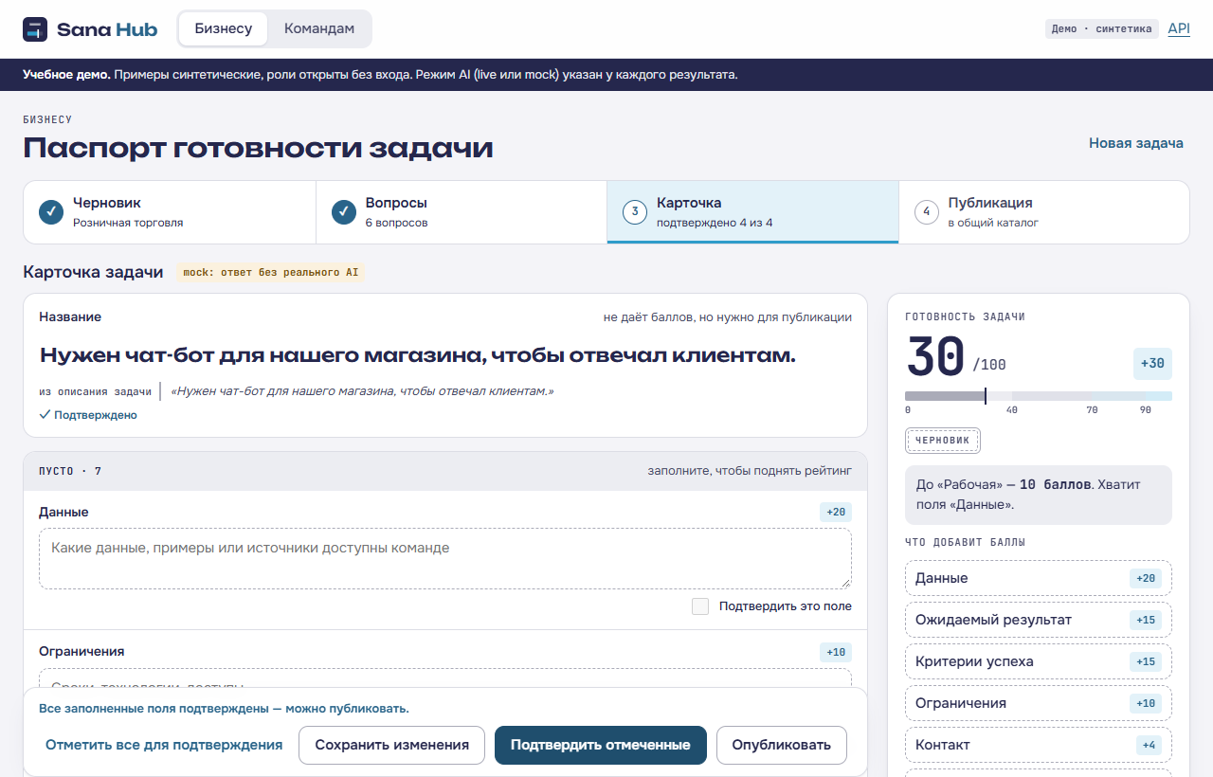Click the italic quote after 'из описания задачи'
The width and height of the screenshot is (1213, 777).
[362, 391]
